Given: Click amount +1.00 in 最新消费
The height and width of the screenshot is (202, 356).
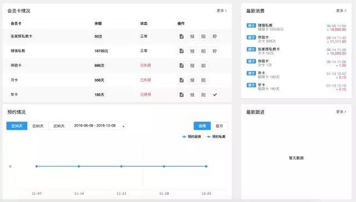Looking at the screenshot, I should (x=341, y=65).
